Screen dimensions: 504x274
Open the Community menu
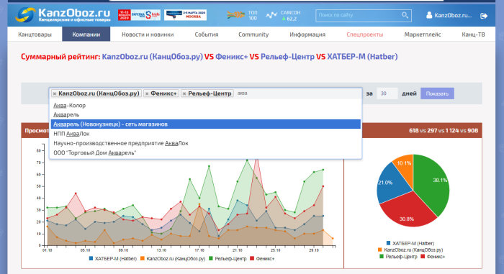pos(253,35)
